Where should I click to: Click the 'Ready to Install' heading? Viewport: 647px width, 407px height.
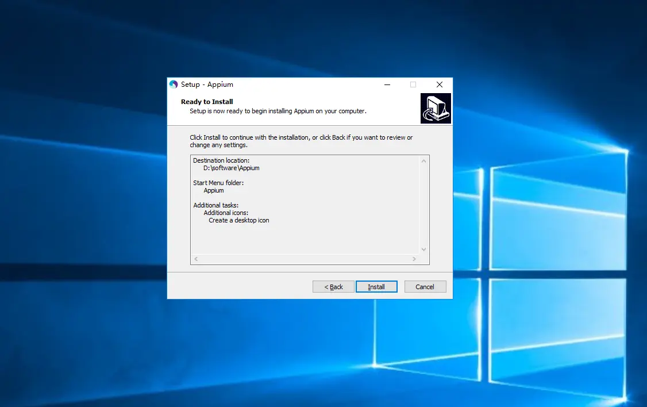[x=207, y=102]
